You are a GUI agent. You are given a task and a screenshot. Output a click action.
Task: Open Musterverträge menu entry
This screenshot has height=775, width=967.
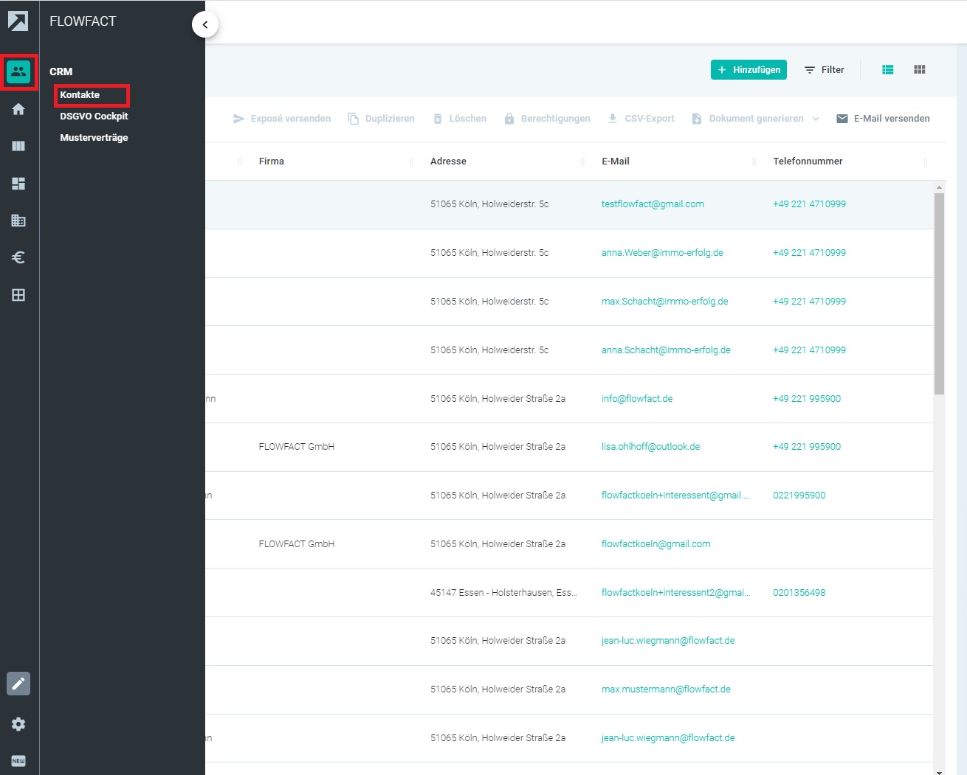pyautogui.click(x=94, y=137)
